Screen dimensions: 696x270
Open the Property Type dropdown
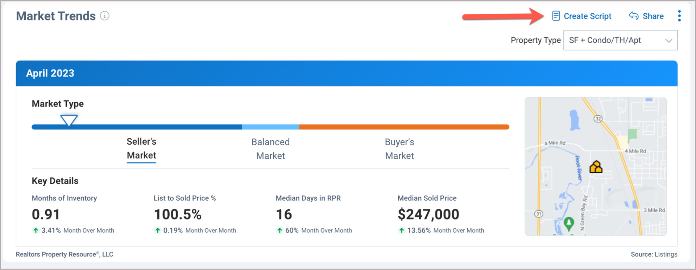(620, 40)
